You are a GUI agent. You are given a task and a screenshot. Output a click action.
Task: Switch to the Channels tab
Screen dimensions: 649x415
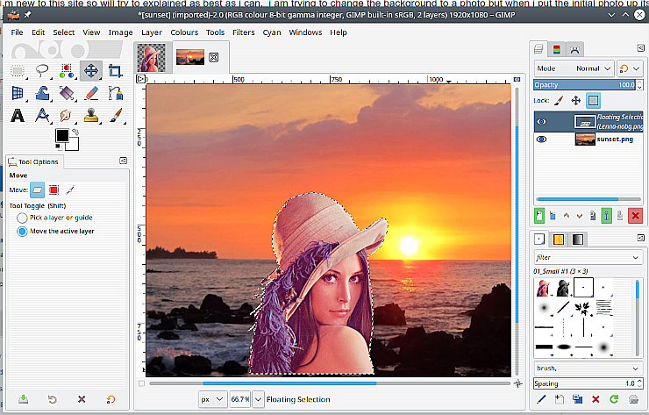point(557,49)
